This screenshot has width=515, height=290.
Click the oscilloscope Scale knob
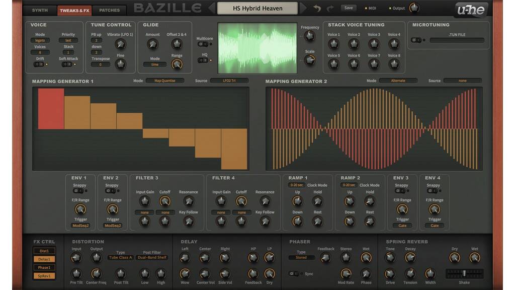click(309, 60)
